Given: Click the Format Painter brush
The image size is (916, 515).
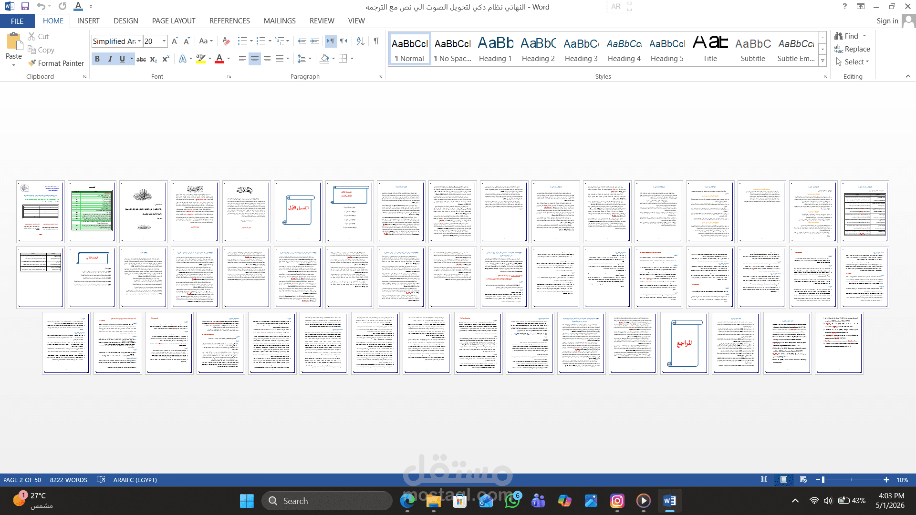Looking at the screenshot, I should [x=56, y=63].
